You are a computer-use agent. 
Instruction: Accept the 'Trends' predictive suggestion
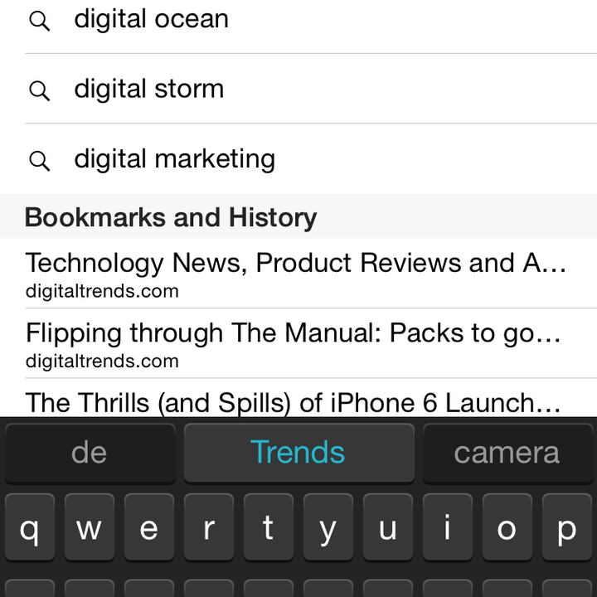coord(298,453)
